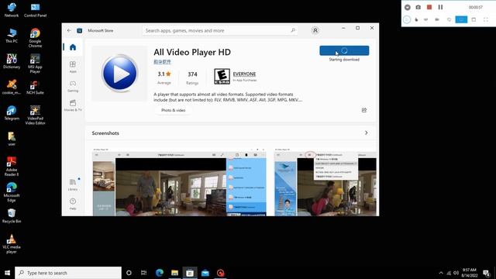Click the ESRB Everyone rating badge
The image size is (496, 279).
[222, 76]
